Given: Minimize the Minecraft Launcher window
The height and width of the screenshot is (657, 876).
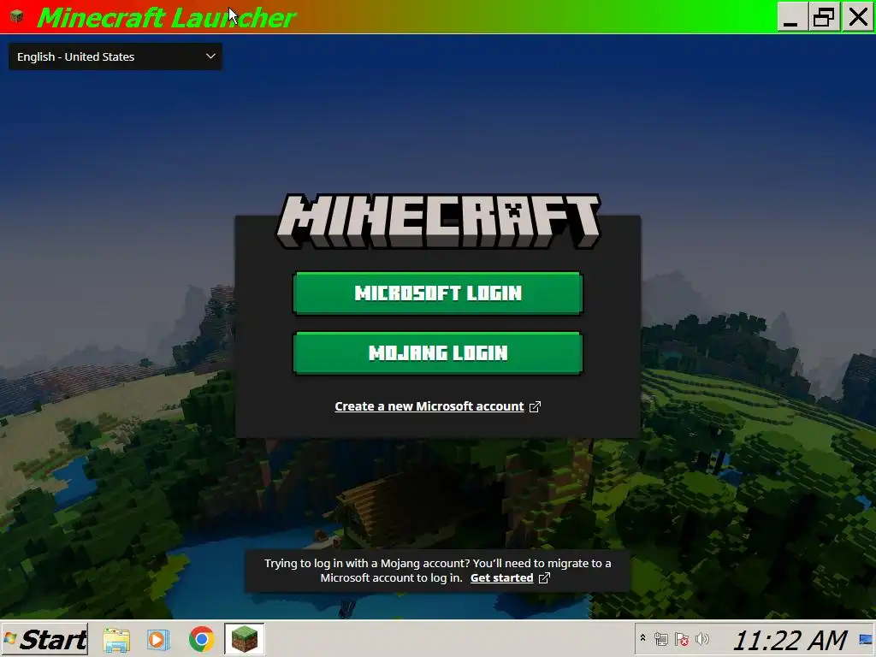Looking at the screenshot, I should [791, 17].
